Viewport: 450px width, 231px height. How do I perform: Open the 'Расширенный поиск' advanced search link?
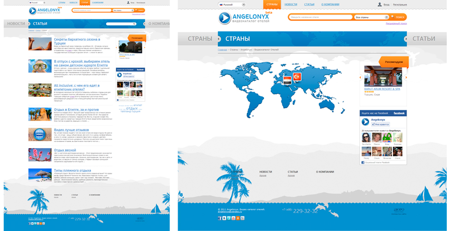(396, 23)
